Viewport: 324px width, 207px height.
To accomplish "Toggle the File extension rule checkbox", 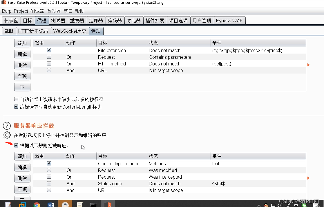I will tap(49, 50).
